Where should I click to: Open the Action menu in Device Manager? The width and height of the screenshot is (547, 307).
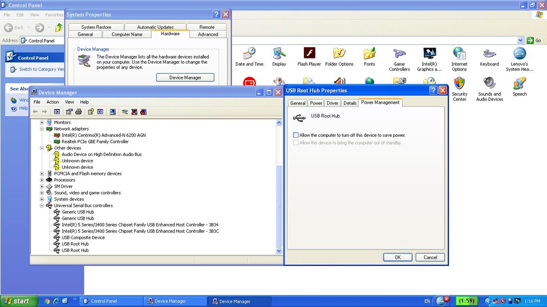(x=53, y=102)
